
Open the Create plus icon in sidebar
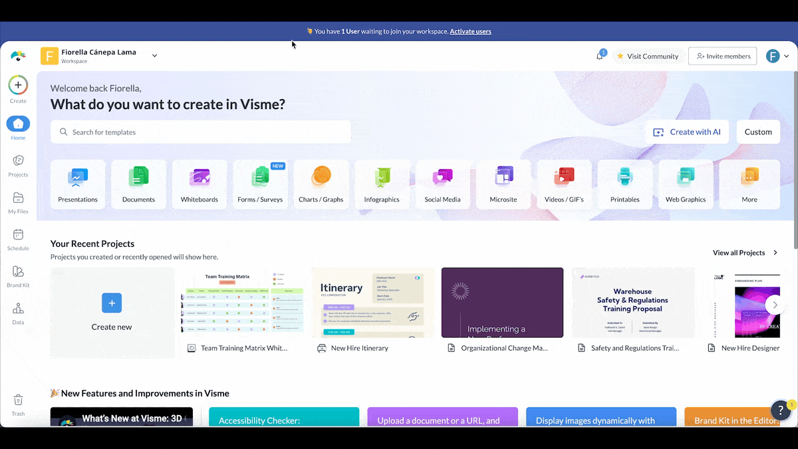click(x=18, y=85)
